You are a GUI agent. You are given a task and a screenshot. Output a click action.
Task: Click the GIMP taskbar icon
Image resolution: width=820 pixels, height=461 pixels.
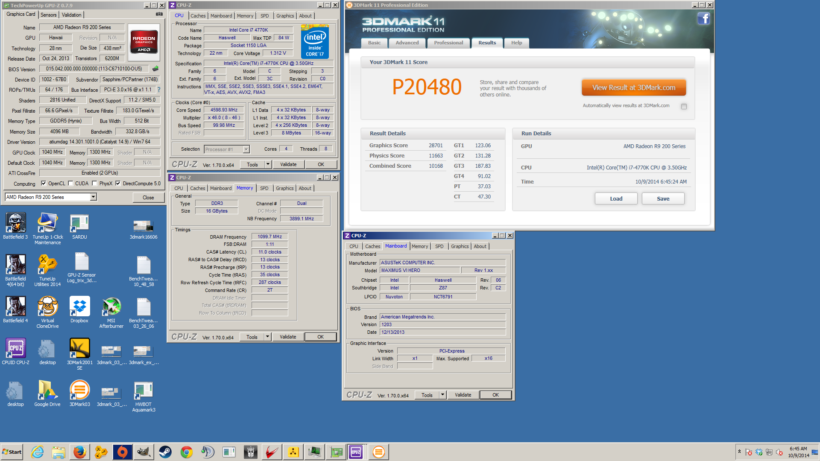144,452
